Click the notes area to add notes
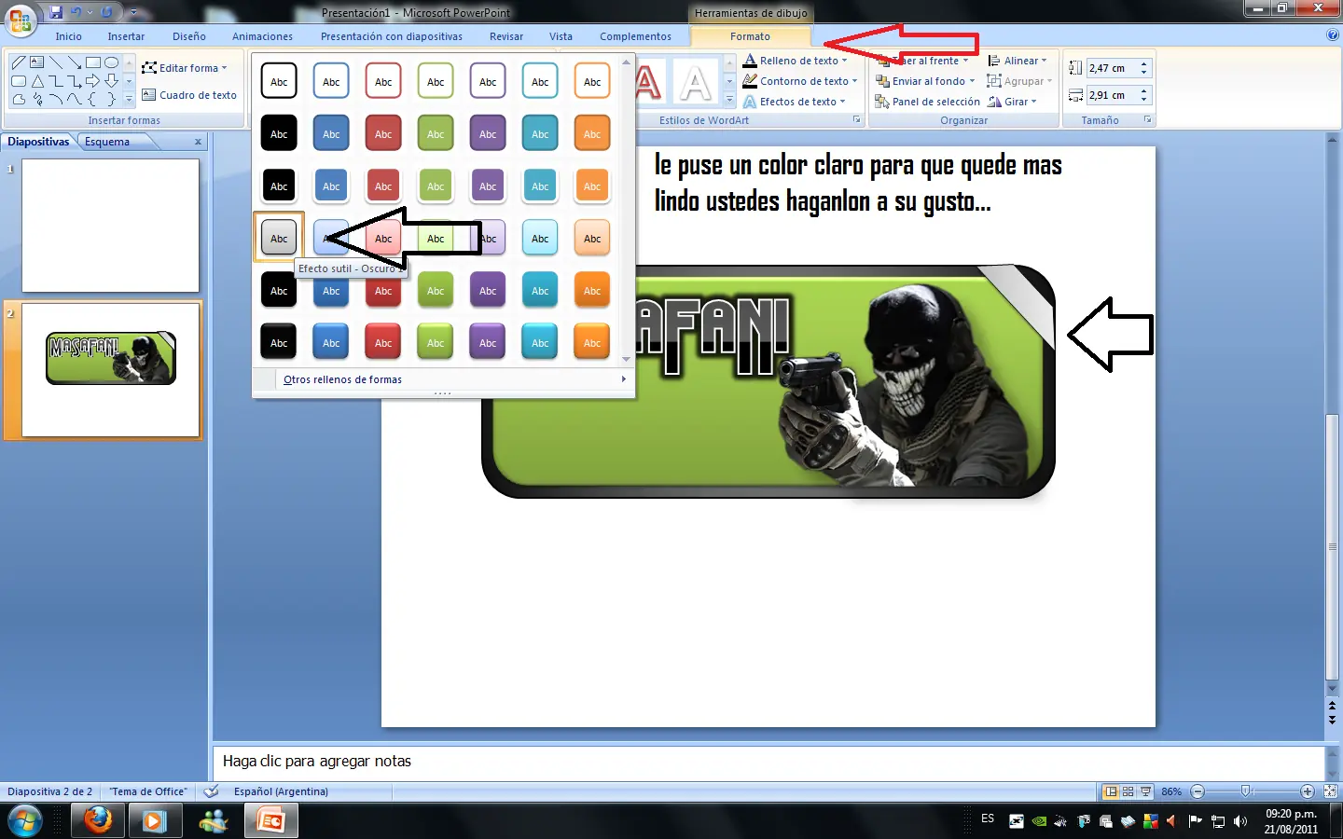 click(x=768, y=762)
